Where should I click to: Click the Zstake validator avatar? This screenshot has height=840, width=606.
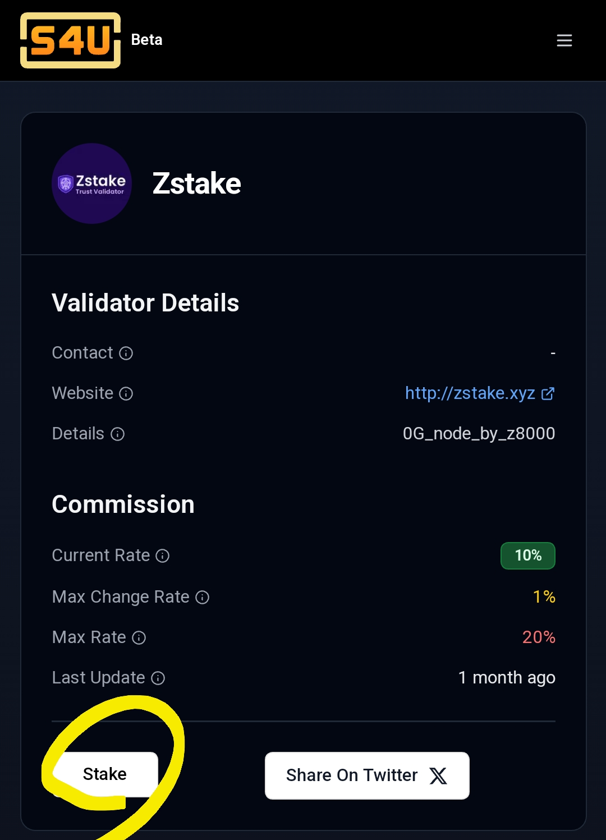91,183
